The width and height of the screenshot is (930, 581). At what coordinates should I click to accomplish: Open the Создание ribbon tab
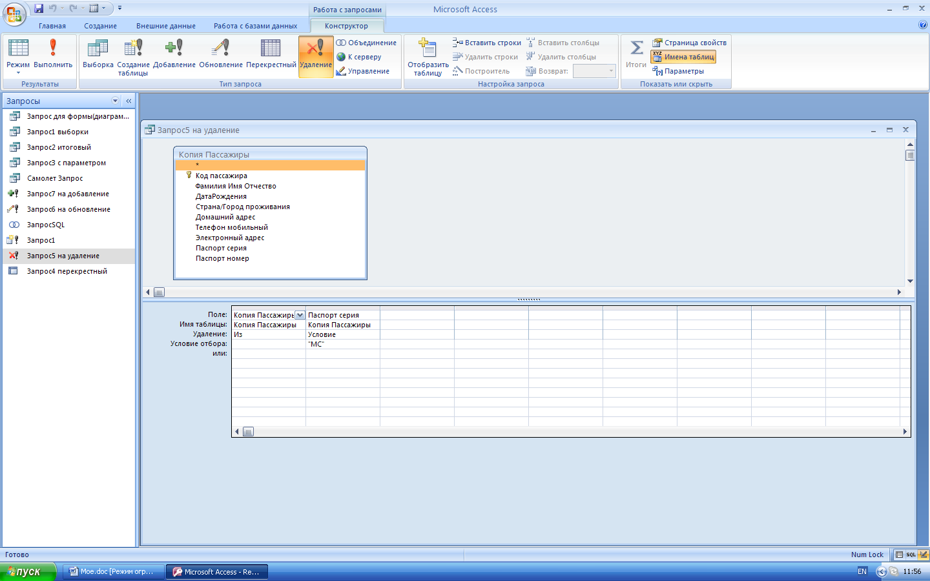point(100,26)
